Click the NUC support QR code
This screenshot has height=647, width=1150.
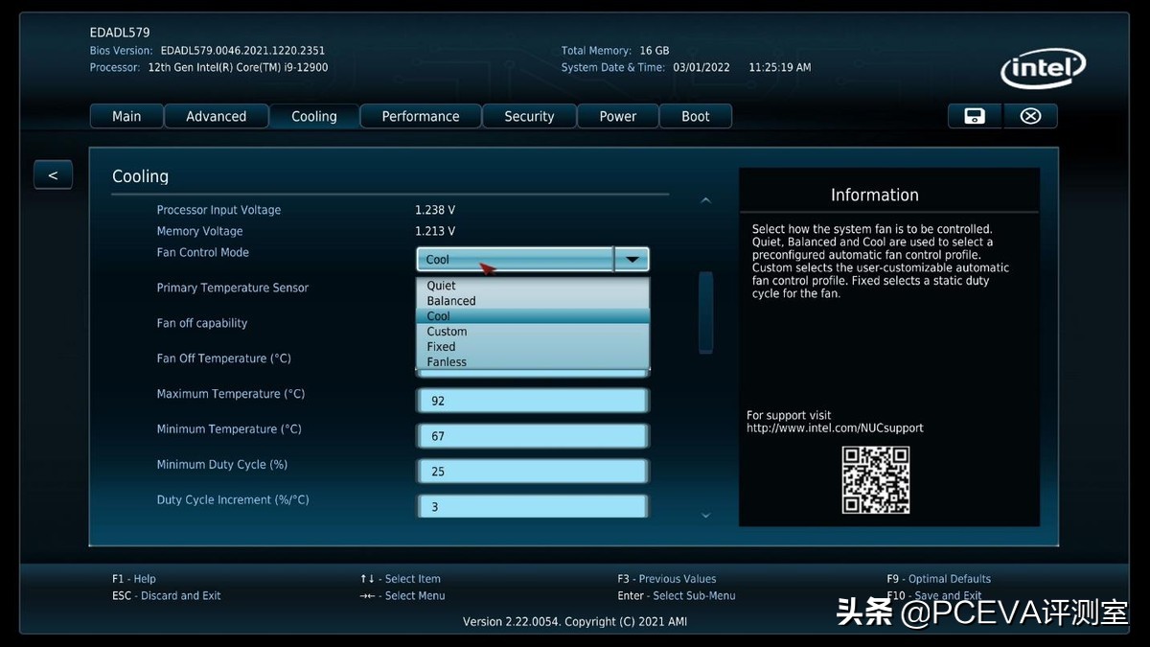pos(875,480)
